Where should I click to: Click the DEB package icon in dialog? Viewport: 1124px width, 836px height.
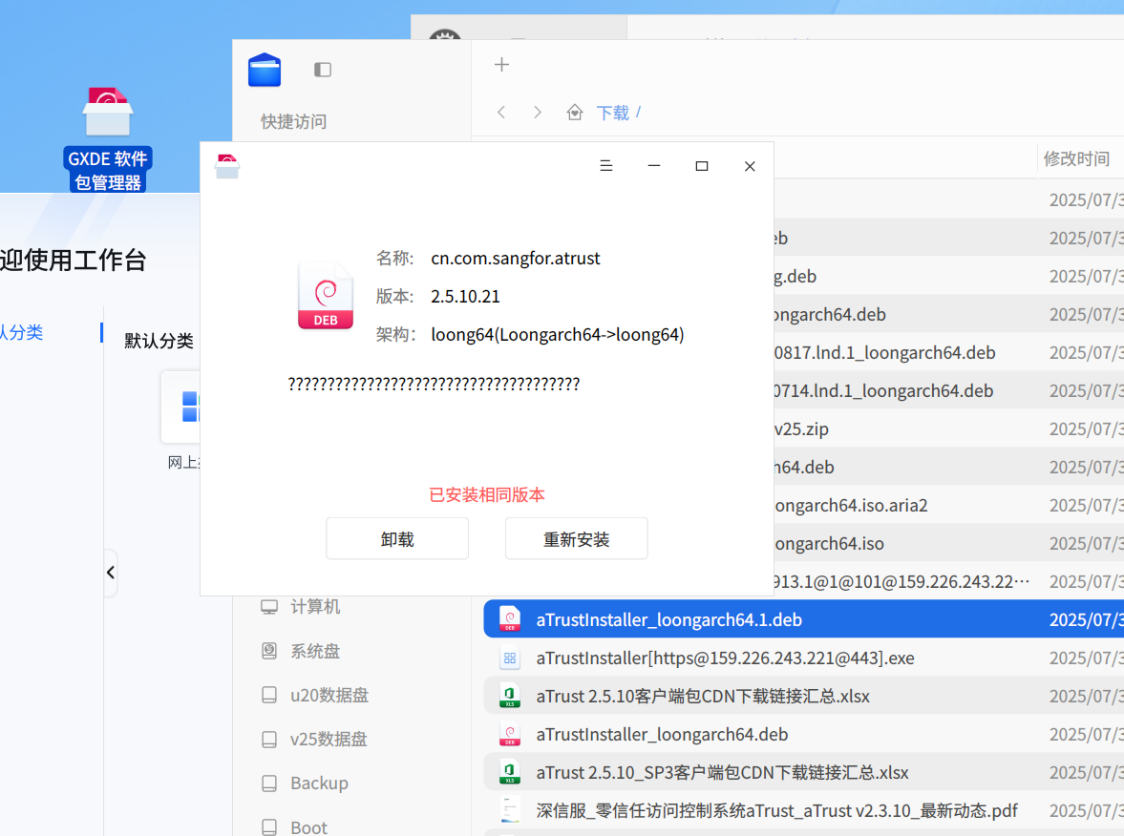[x=326, y=296]
